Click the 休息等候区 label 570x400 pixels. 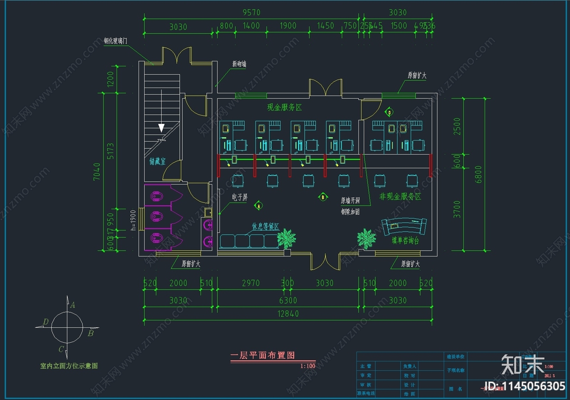tap(265, 226)
